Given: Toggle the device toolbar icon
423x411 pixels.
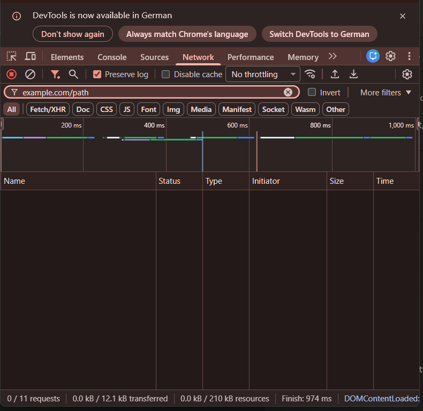Looking at the screenshot, I should coord(30,56).
